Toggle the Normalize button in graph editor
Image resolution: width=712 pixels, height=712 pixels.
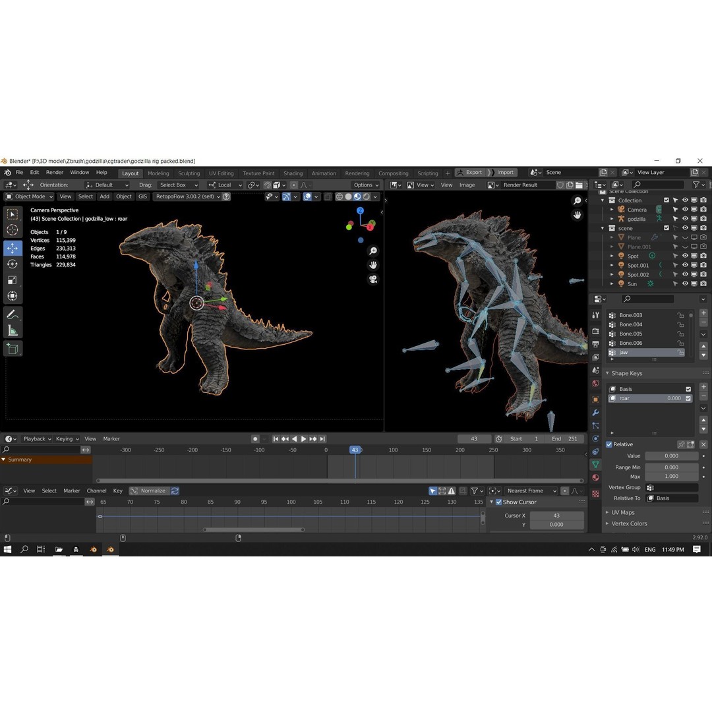[x=149, y=491]
